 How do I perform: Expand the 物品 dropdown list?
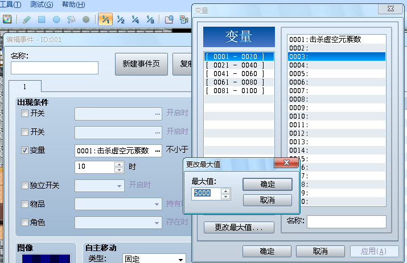tap(157, 204)
